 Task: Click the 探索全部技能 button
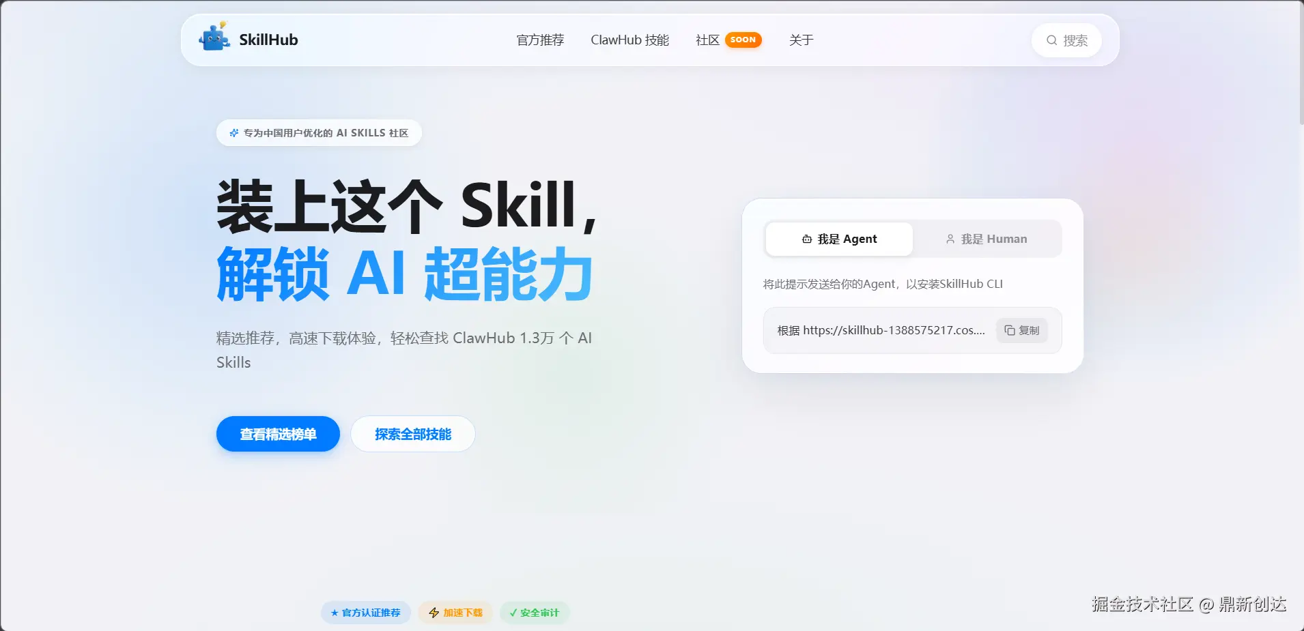tap(412, 434)
